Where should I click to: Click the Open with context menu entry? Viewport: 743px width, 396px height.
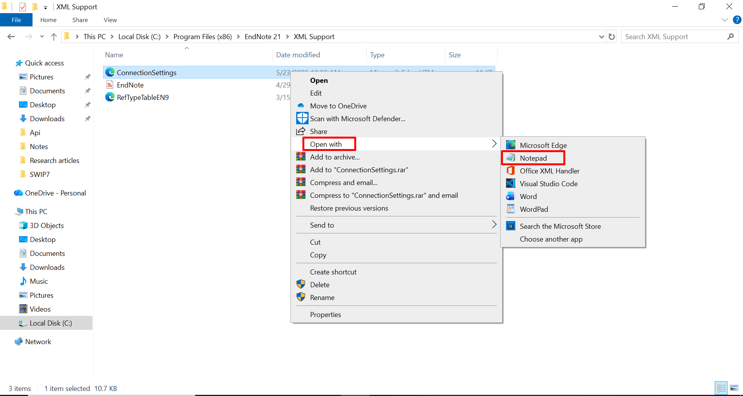pyautogui.click(x=396, y=144)
